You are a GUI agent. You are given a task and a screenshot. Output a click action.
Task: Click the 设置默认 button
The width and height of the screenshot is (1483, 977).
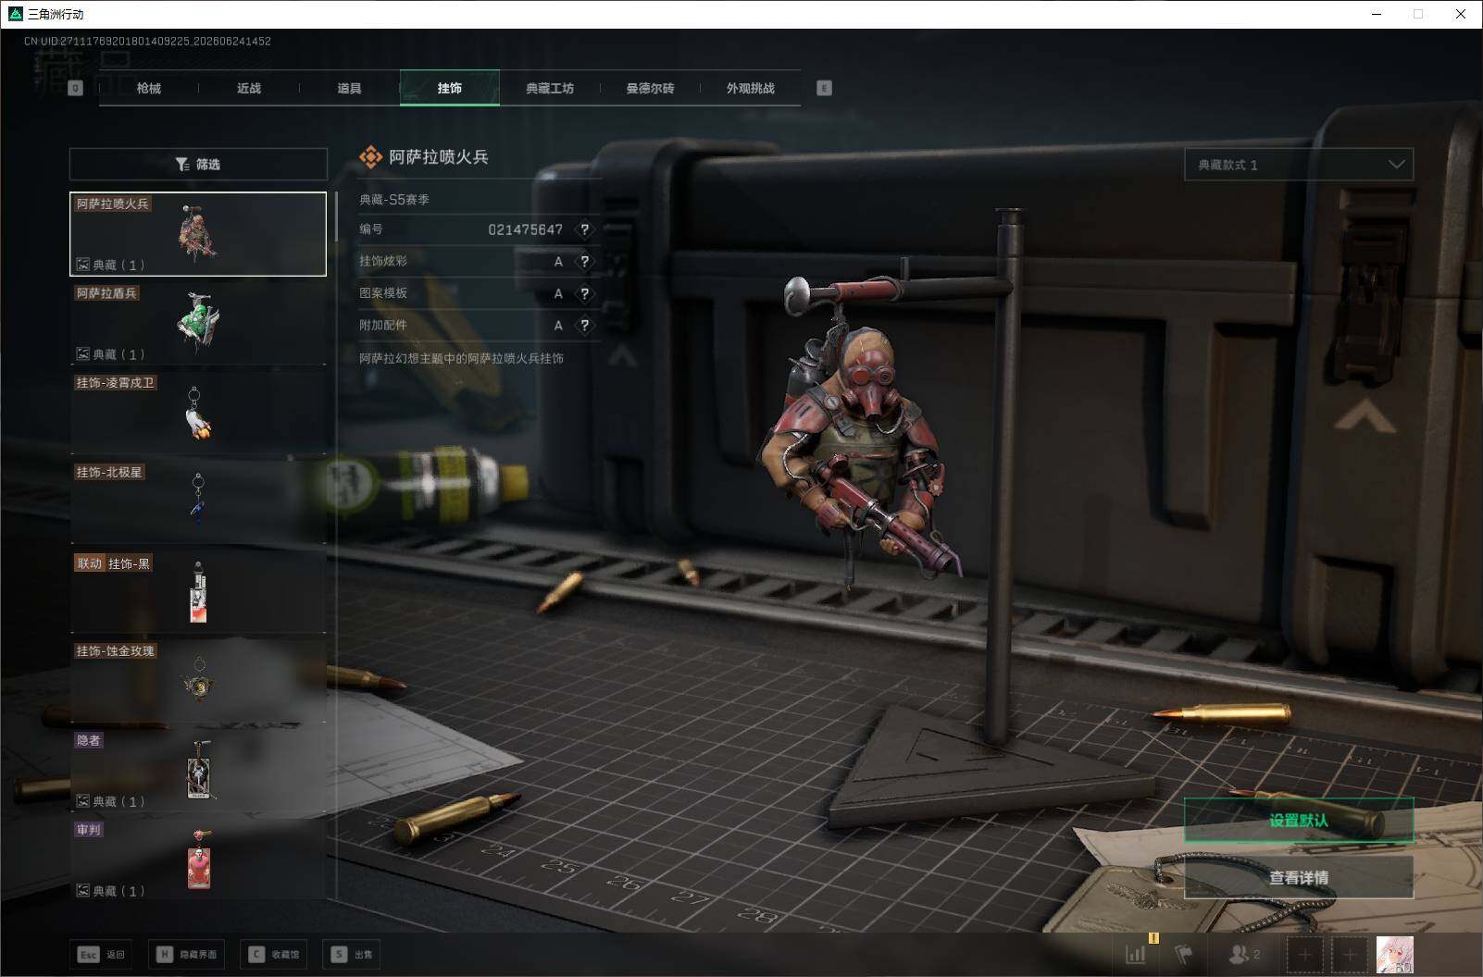pos(1299,821)
